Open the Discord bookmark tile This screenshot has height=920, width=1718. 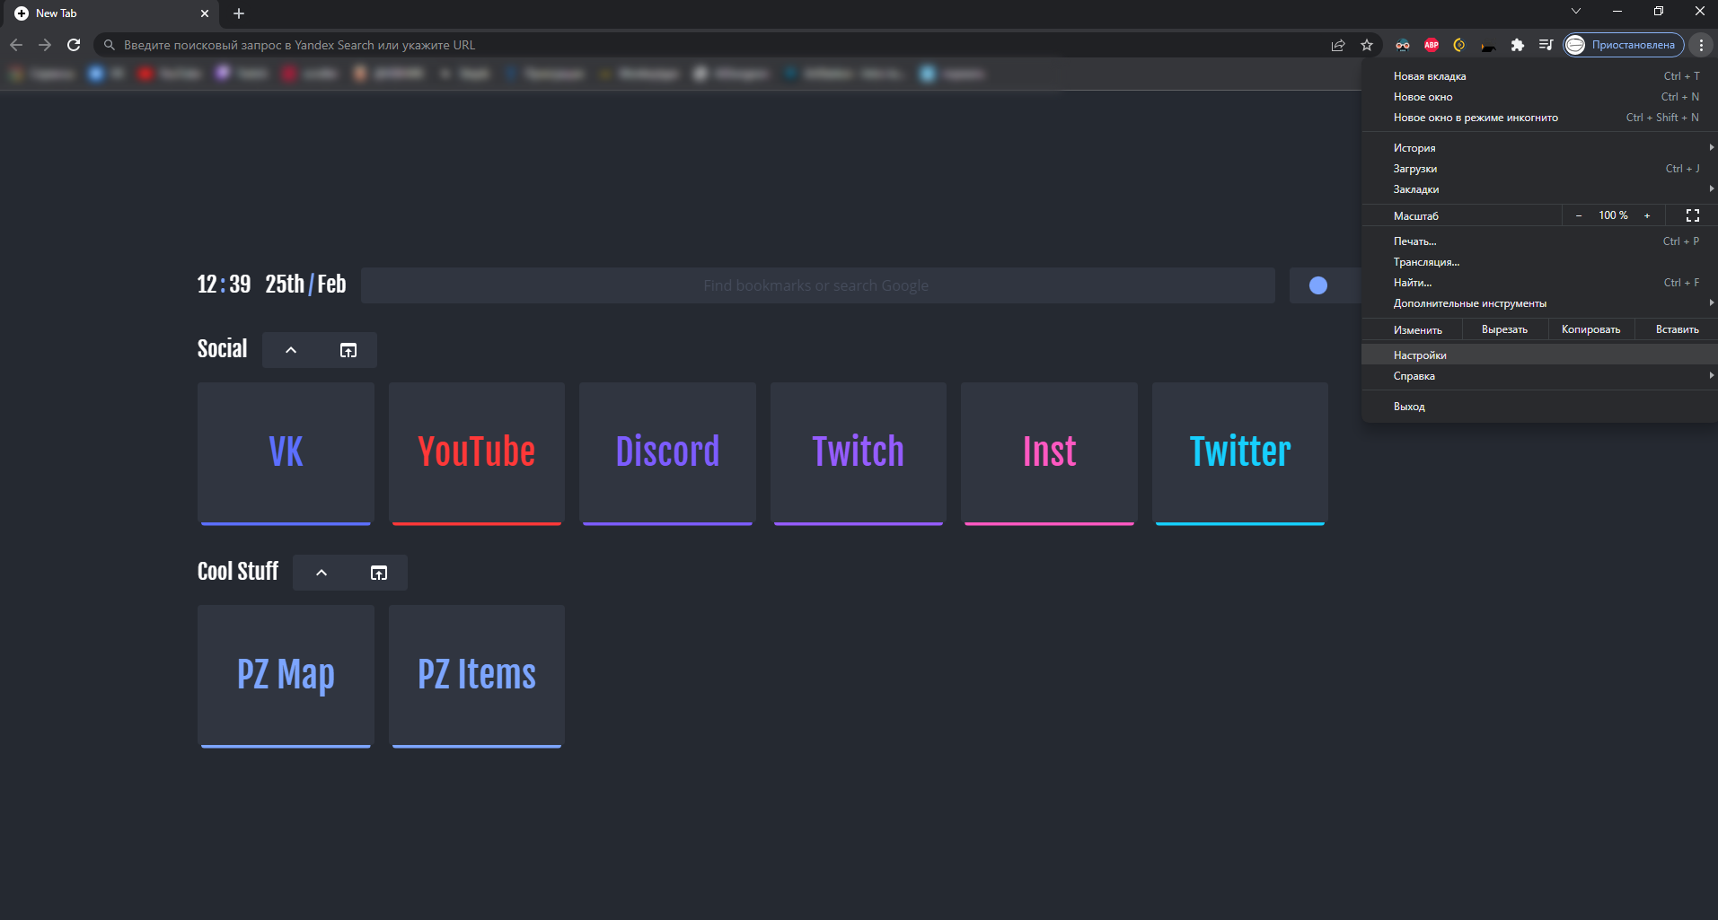pyautogui.click(x=667, y=453)
